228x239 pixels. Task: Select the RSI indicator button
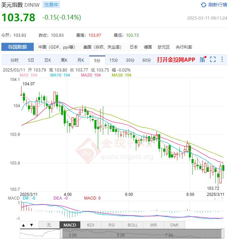click(112, 225)
